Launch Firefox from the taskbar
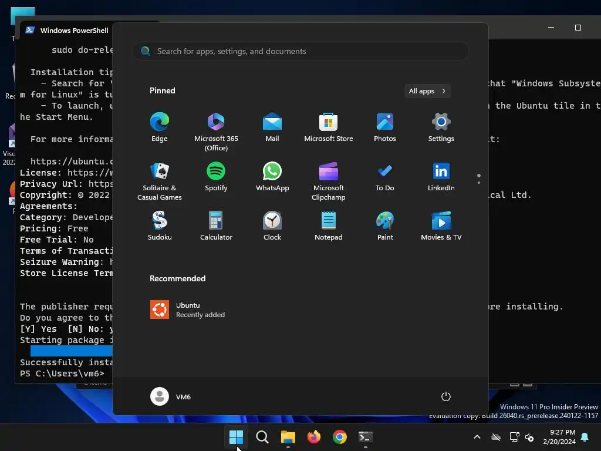Image resolution: width=601 pixels, height=451 pixels. pos(313,437)
